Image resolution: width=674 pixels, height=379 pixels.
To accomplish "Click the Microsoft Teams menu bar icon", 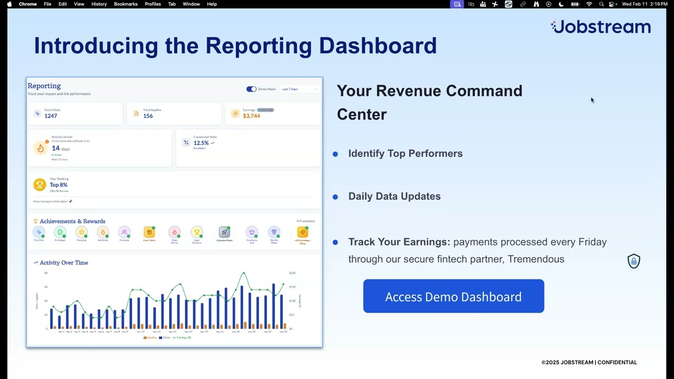I will [483, 4].
